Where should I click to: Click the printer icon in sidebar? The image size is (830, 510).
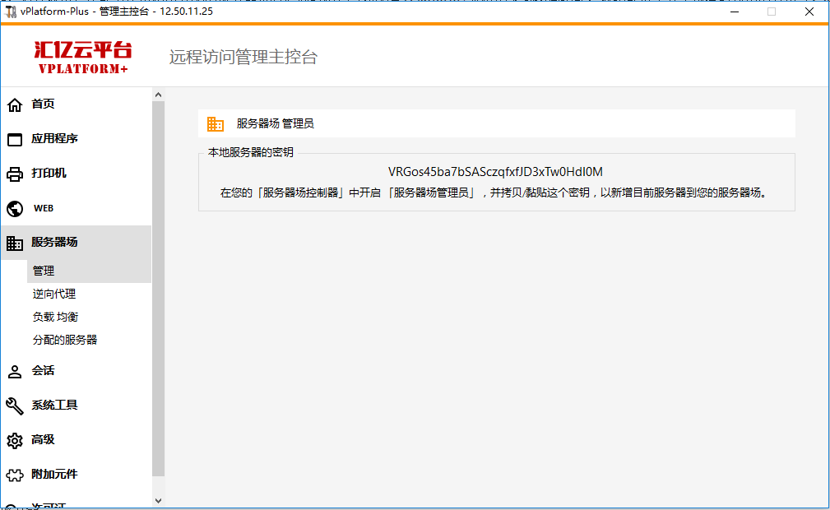(15, 174)
